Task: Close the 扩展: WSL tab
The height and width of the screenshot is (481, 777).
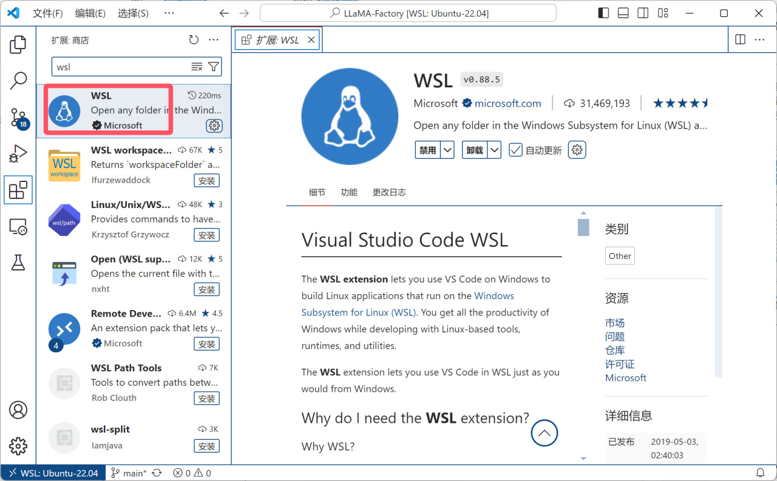Action: (311, 40)
